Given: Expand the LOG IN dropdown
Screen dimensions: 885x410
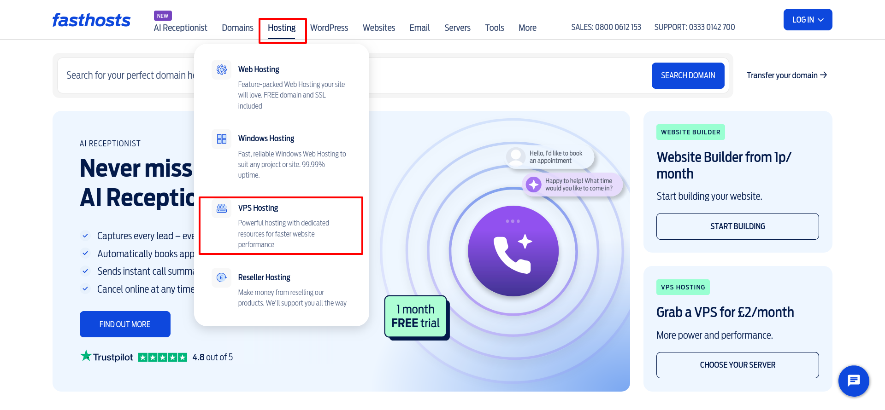Looking at the screenshot, I should click(808, 20).
